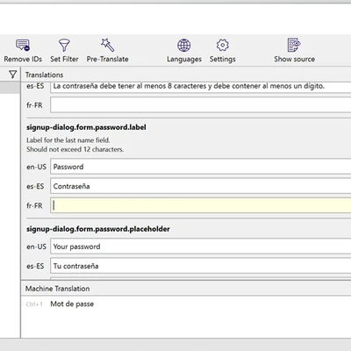
Task: Click 'Should not exceed 12 characters.' note
Action: 75,149
